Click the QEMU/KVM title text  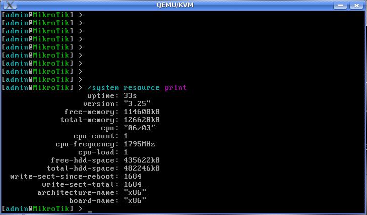click(x=175, y=5)
